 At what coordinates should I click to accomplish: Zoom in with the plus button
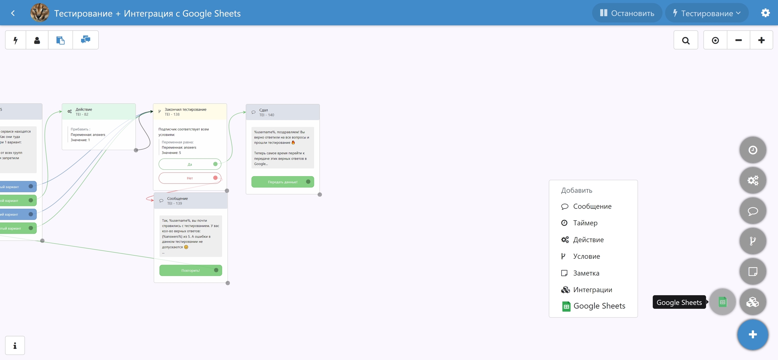click(761, 40)
